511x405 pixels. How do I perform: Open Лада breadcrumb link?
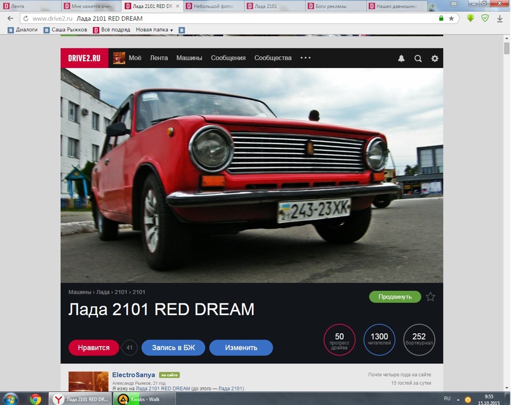tap(103, 292)
